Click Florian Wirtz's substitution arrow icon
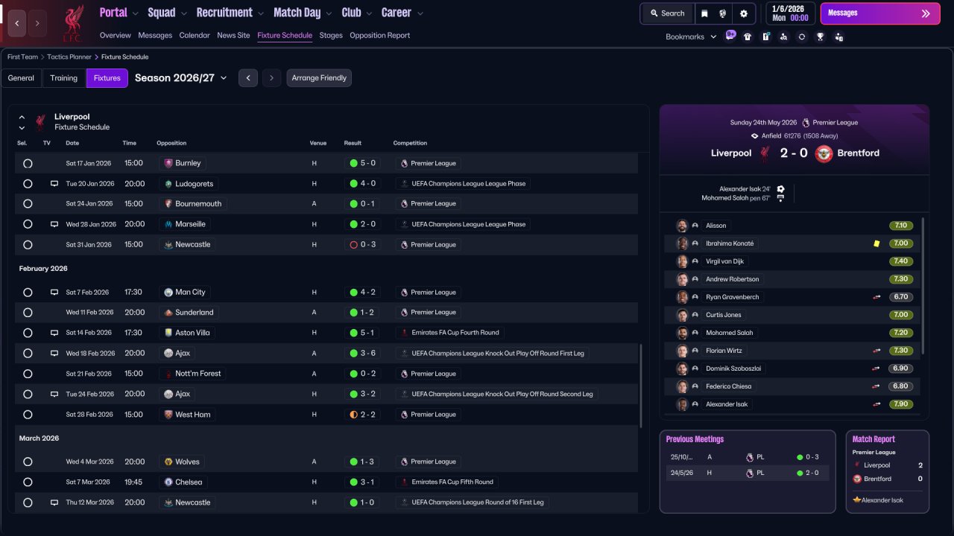Image resolution: width=954 pixels, height=536 pixels. pyautogui.click(x=876, y=351)
